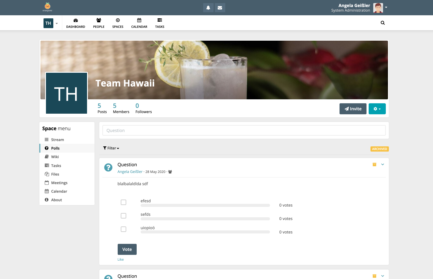Image resolution: width=433 pixels, height=279 pixels.
Task: Click the ARCHIVED badge
Action: click(x=380, y=149)
